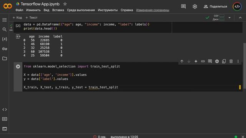Click the y = data['label'].values line
The image size is (246, 138).
click(x=46, y=79)
